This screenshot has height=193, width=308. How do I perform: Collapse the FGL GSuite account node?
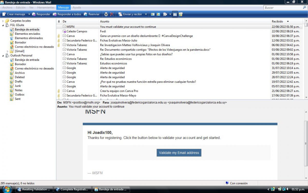click(x=3, y=25)
